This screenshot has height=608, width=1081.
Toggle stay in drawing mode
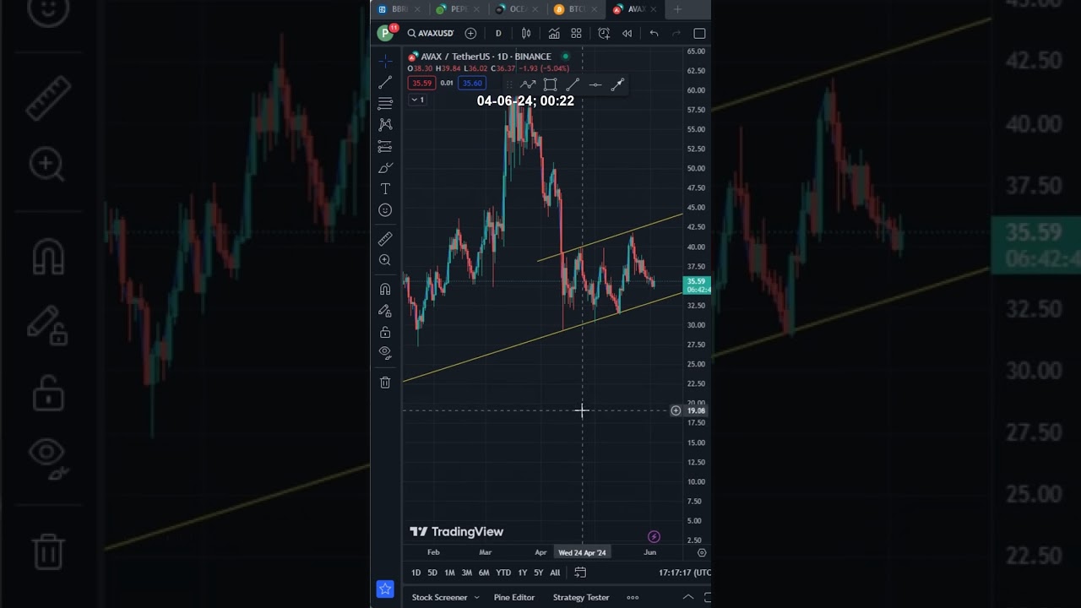pos(385,311)
